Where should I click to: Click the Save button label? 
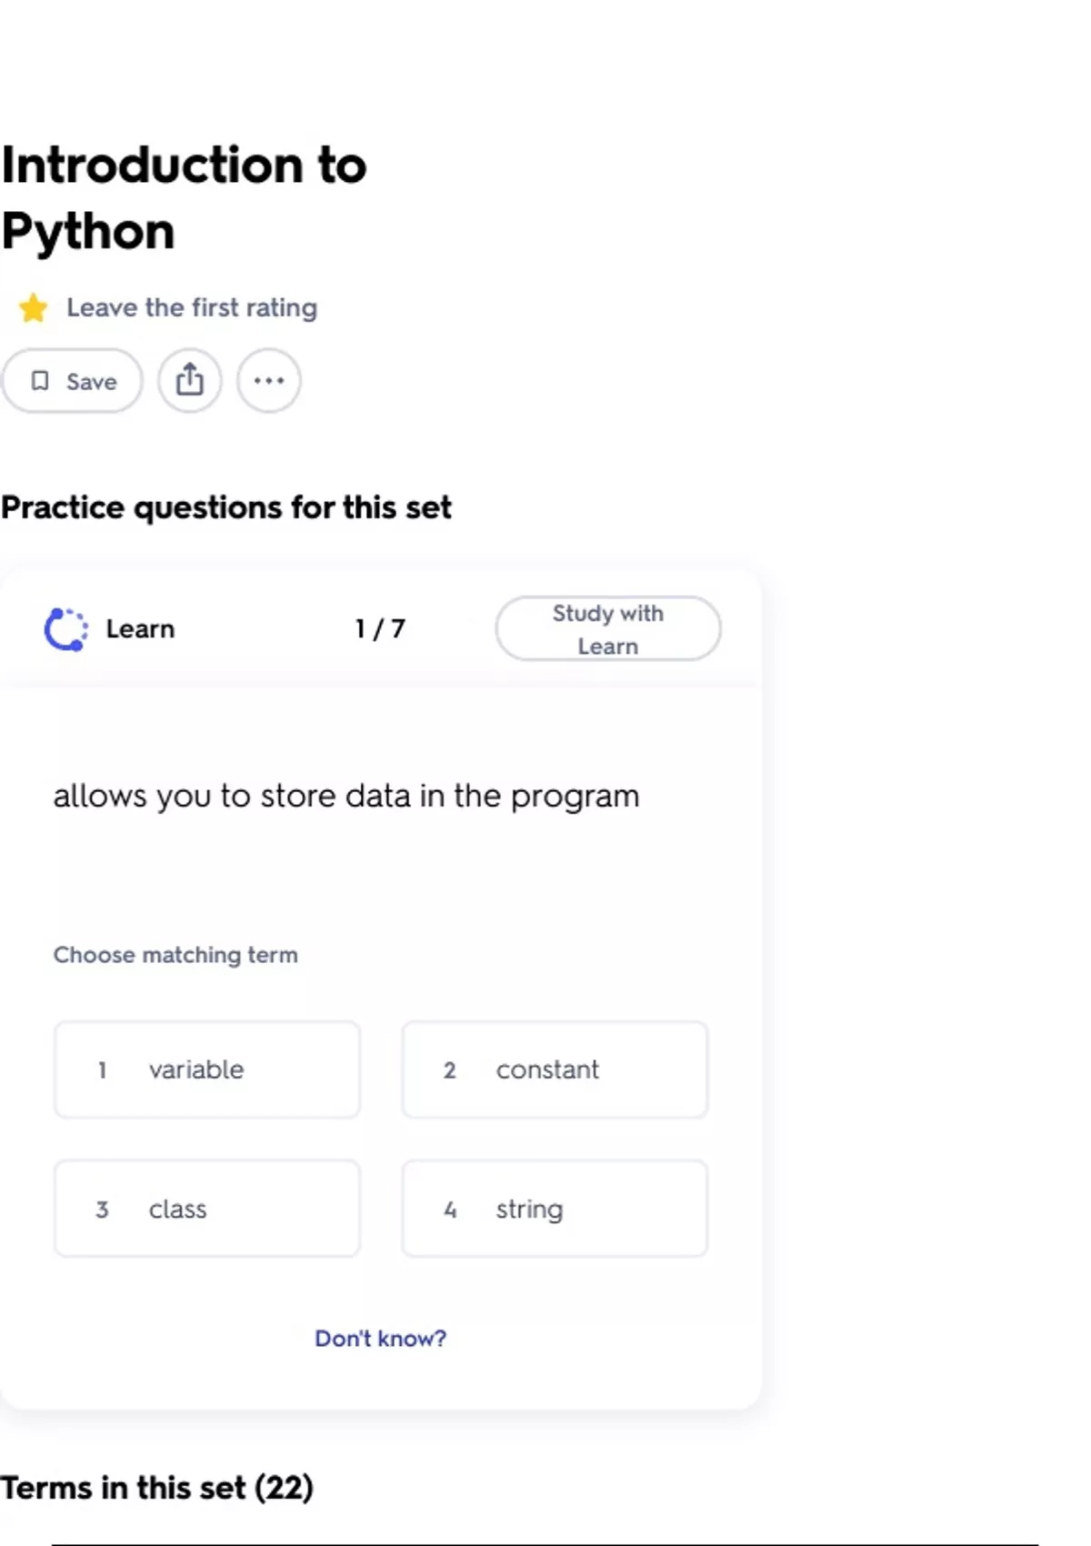click(91, 381)
